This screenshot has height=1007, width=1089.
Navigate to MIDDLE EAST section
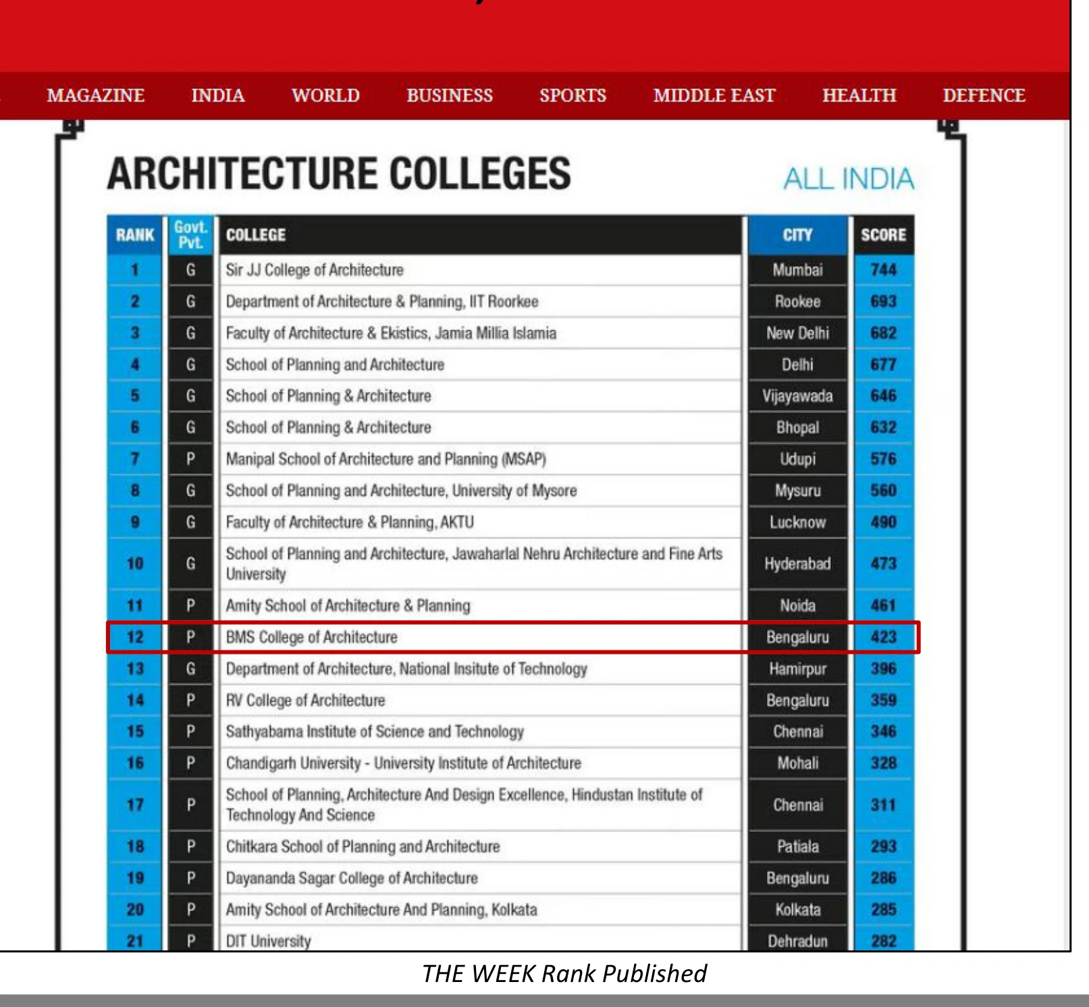tap(714, 95)
